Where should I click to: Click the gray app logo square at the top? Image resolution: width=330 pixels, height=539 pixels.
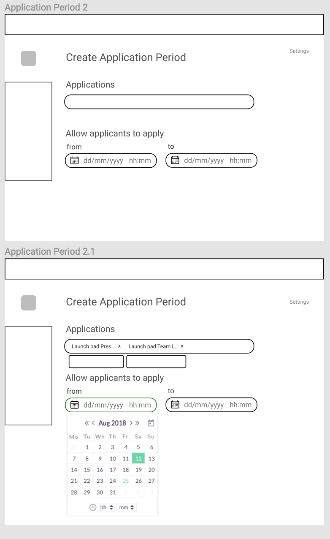[28, 58]
